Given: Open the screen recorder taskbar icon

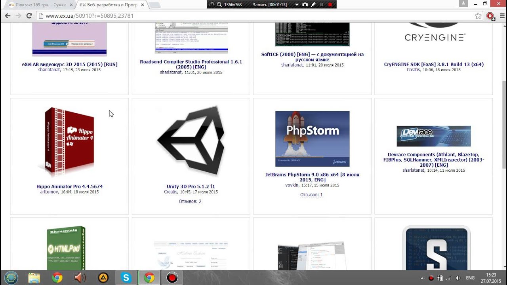Looking at the screenshot, I should (x=172, y=277).
